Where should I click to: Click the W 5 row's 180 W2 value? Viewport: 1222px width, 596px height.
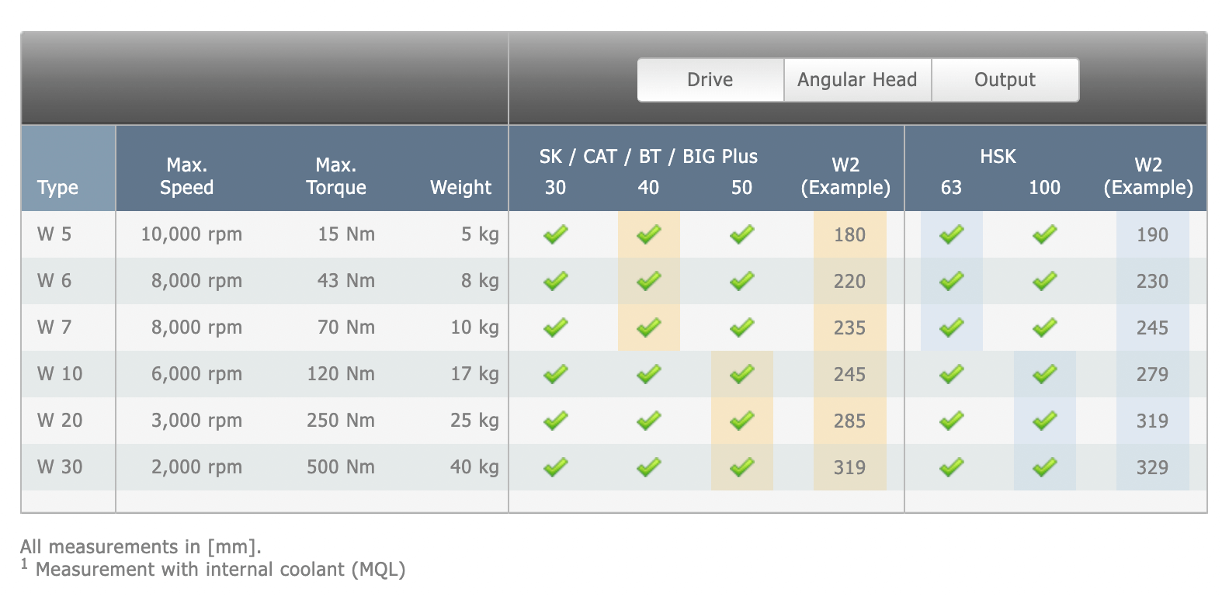click(850, 234)
